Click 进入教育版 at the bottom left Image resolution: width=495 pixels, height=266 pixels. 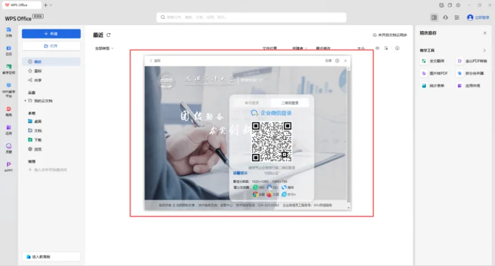[51, 257]
